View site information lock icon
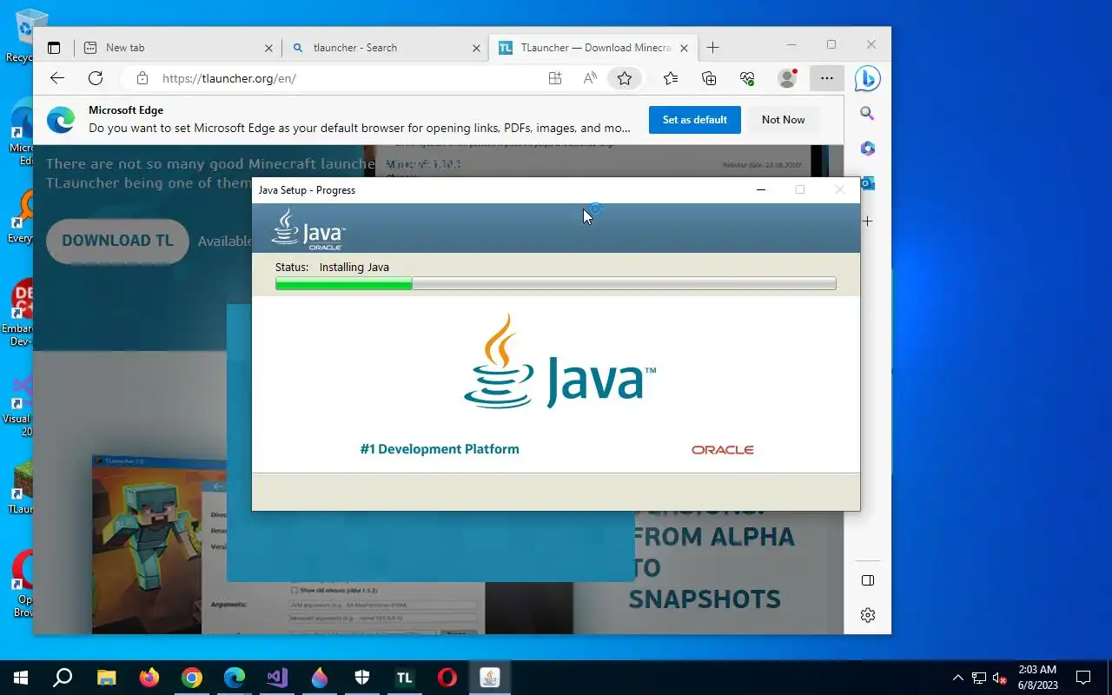This screenshot has width=1112, height=695. (142, 78)
